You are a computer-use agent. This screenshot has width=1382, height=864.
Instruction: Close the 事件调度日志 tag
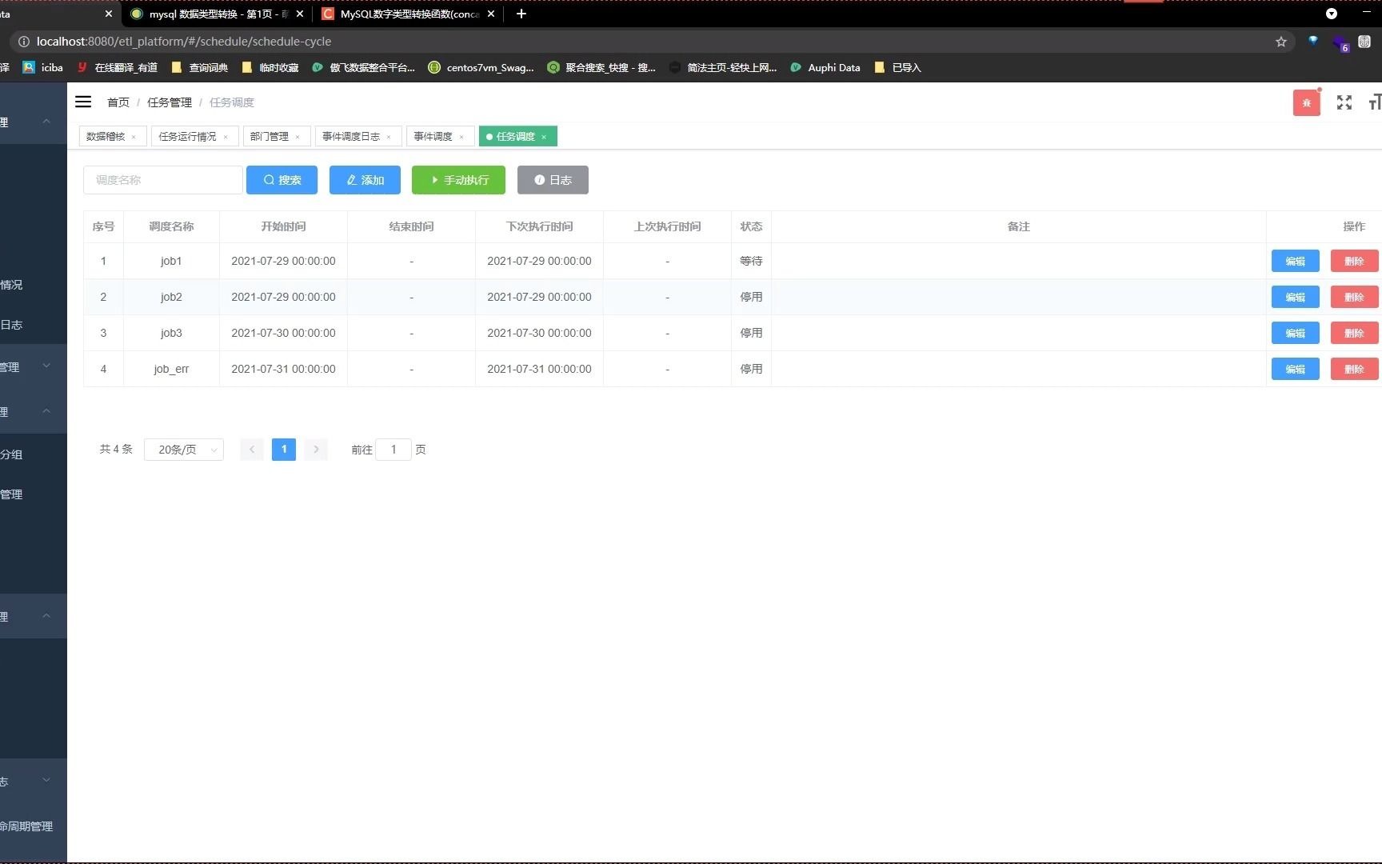[389, 137]
